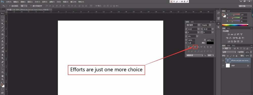Open the 图层(L) menu
This screenshot has width=253, height=95.
coord(30,2)
